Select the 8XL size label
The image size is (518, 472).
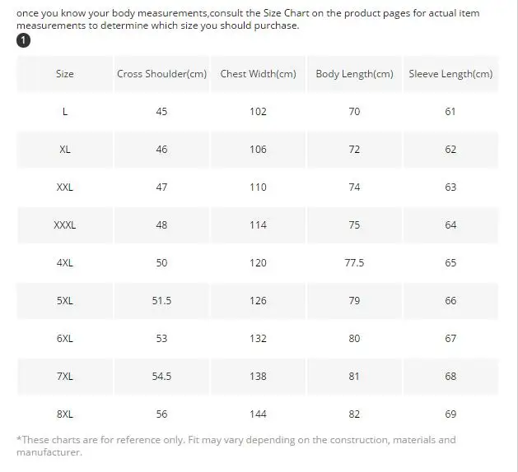pos(65,414)
